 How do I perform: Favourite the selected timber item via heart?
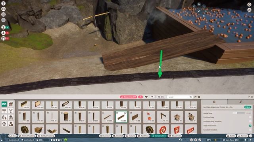coord(125,113)
